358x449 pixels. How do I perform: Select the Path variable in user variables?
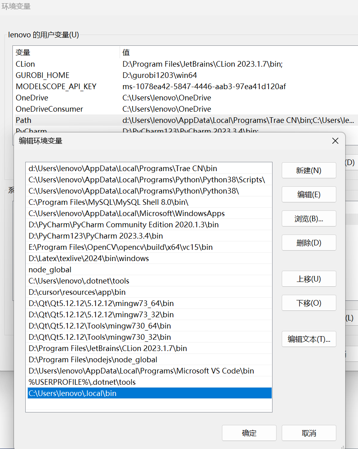186,120
